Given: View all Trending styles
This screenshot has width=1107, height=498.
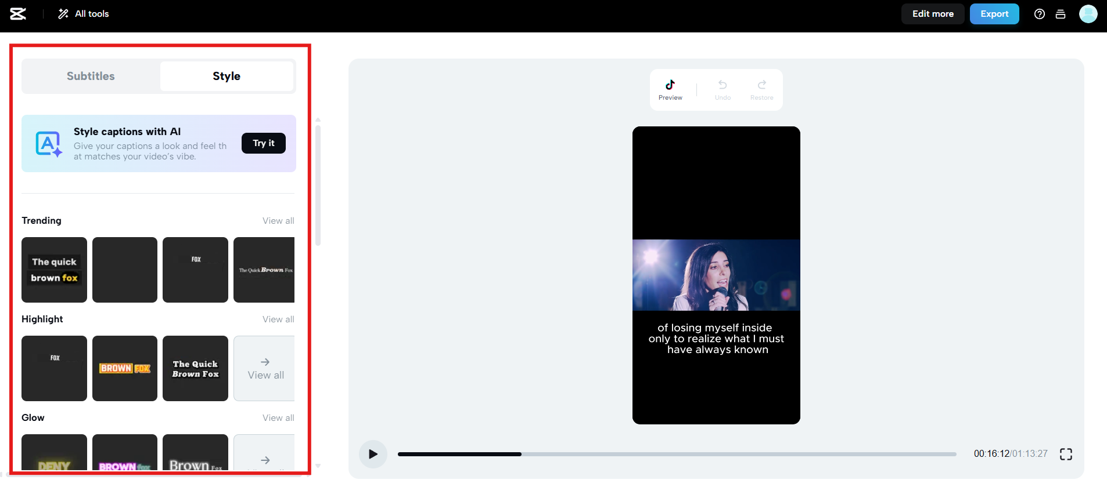Looking at the screenshot, I should (278, 221).
